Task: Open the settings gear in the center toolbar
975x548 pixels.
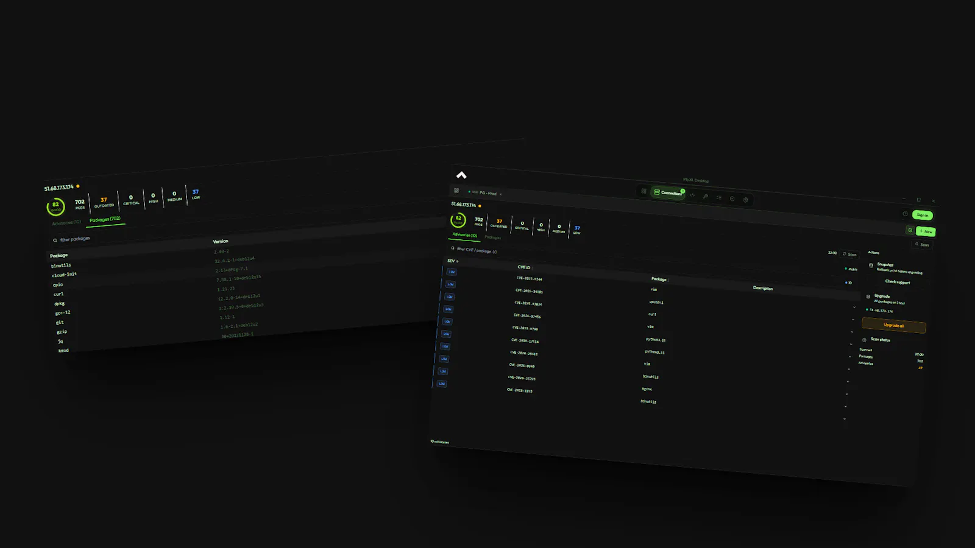Action: click(746, 200)
